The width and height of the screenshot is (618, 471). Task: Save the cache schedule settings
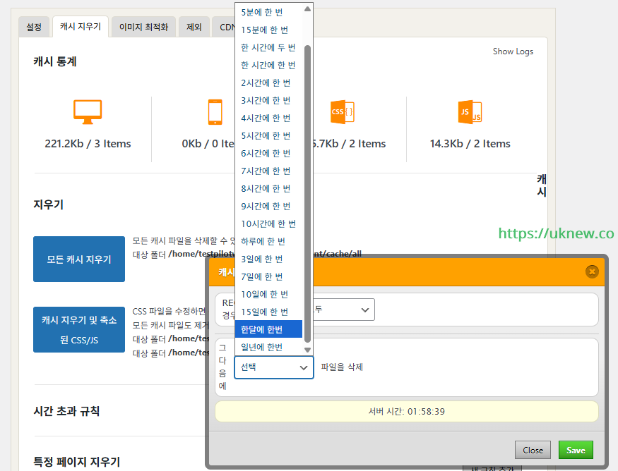point(575,449)
